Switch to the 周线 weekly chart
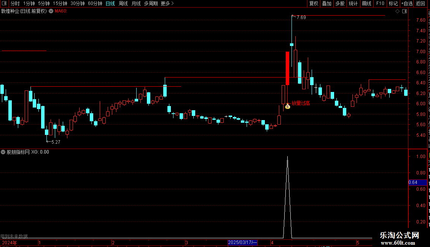 (123, 3)
